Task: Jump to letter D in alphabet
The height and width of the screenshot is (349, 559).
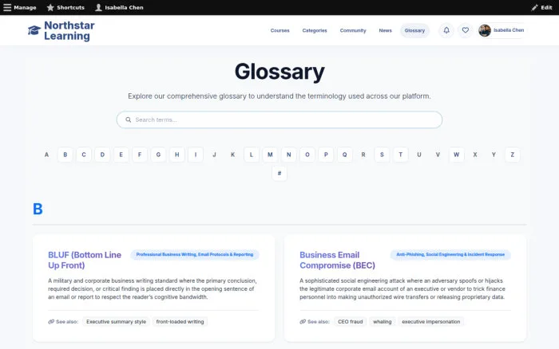Action: pyautogui.click(x=102, y=155)
